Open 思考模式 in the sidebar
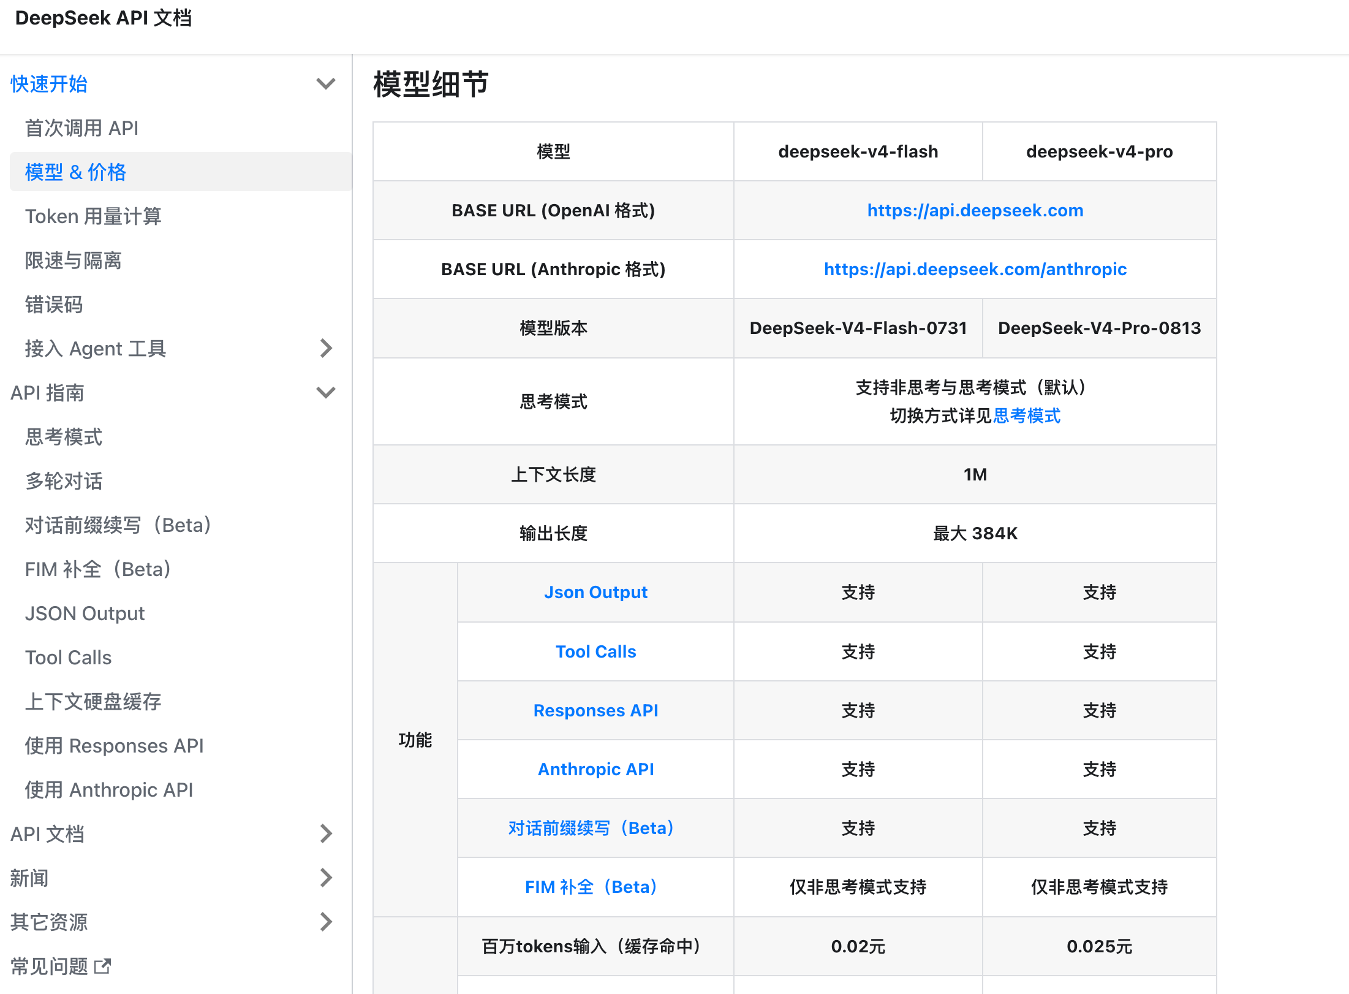This screenshot has height=994, width=1349. tap(64, 437)
